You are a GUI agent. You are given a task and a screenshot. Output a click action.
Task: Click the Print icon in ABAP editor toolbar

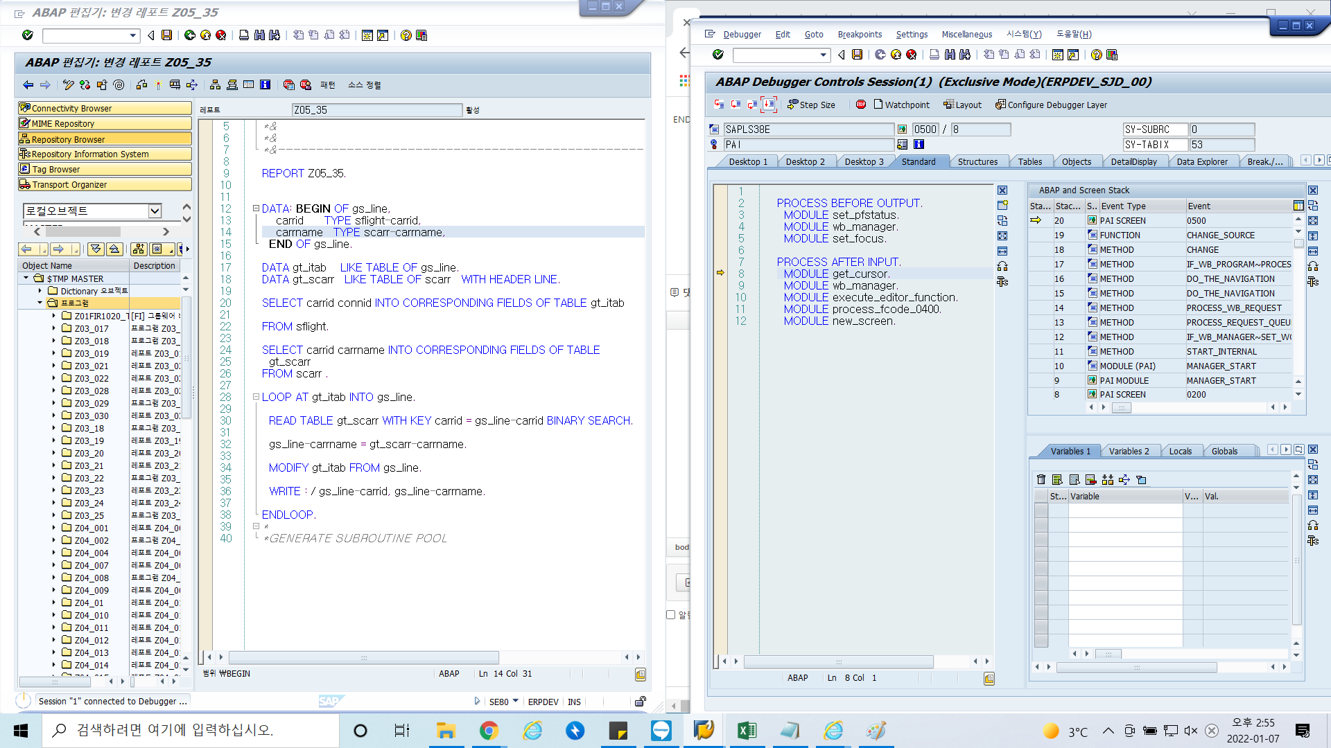coord(244,35)
